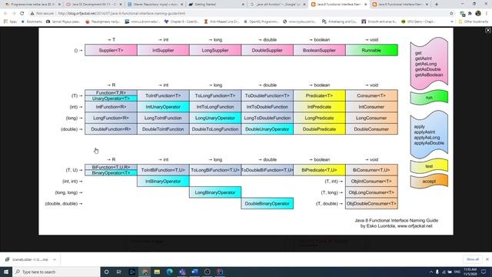Click the Type here to search box

click(x=56, y=272)
